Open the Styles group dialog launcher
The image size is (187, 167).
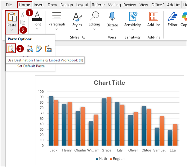coord(84,37)
